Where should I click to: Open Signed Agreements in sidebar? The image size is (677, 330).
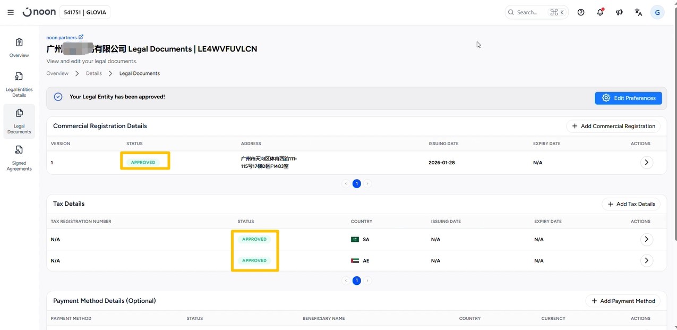coord(19,158)
